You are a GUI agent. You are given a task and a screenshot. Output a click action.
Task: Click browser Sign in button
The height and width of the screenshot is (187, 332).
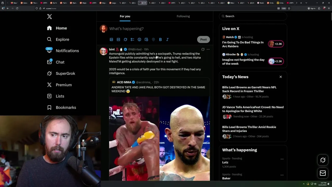[x=312, y=8]
